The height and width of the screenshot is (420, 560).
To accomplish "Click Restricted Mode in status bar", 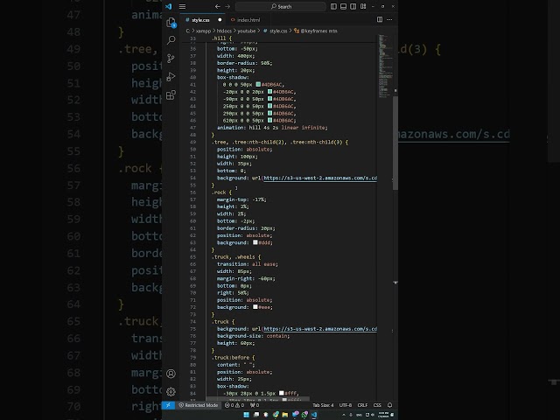I will click(x=199, y=405).
